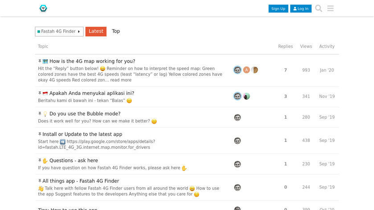Open the search magnifier icon

[318, 8]
